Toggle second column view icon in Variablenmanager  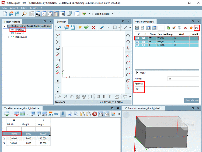pyautogui.click(x=142, y=28)
